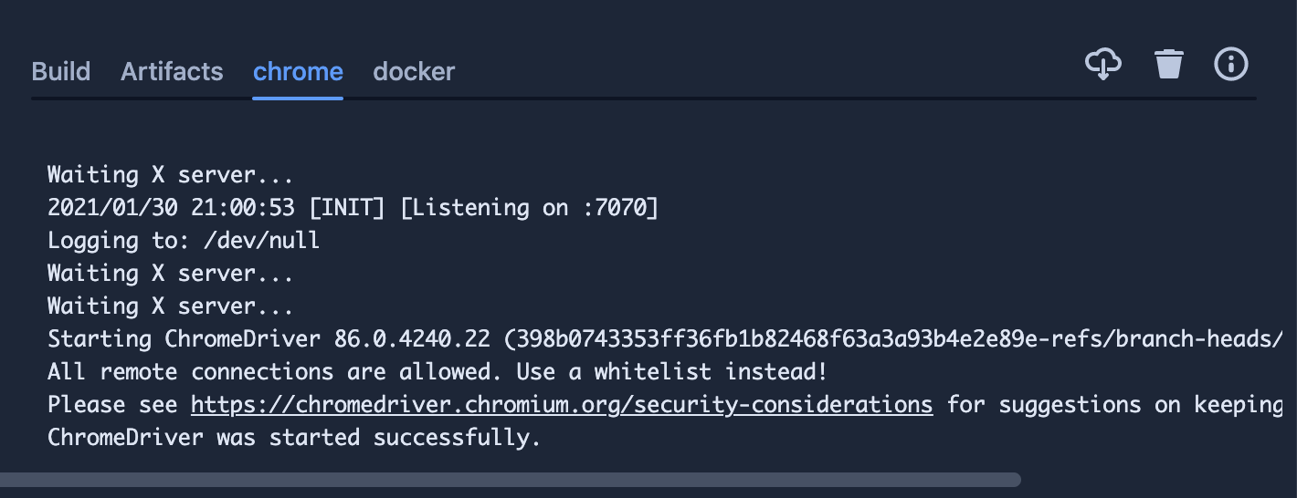Download the log via cloud download icon

(1103, 64)
